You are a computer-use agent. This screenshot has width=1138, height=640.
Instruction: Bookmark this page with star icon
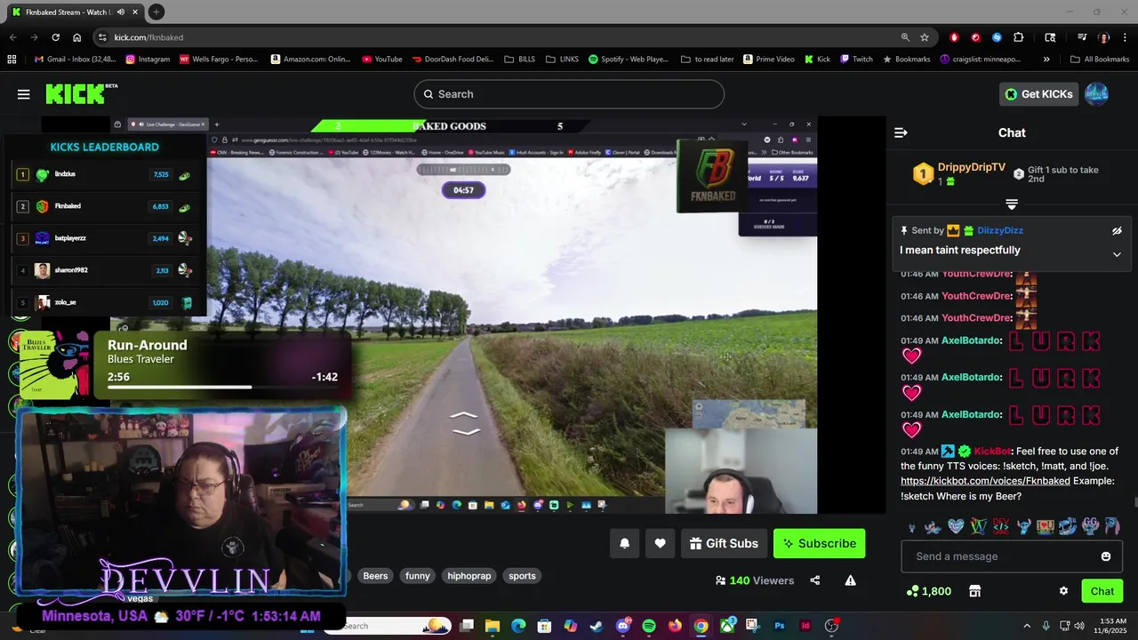pyautogui.click(x=925, y=37)
